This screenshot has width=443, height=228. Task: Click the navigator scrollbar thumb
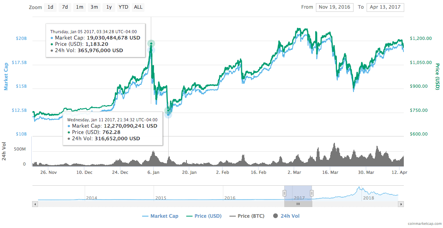tap(298, 204)
